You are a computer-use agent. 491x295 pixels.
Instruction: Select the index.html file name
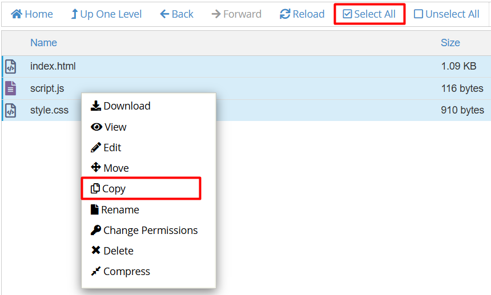tap(53, 66)
